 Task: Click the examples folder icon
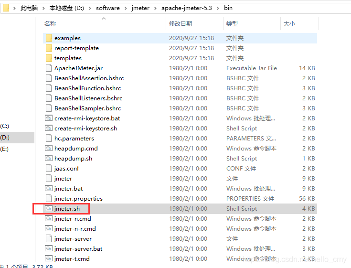(49, 38)
